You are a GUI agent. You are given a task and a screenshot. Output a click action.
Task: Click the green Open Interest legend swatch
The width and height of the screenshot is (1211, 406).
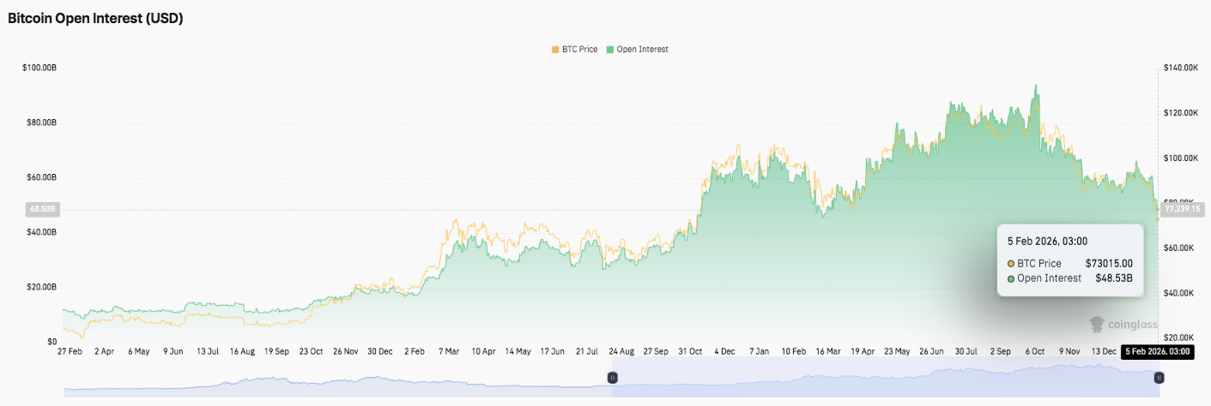[x=610, y=50]
